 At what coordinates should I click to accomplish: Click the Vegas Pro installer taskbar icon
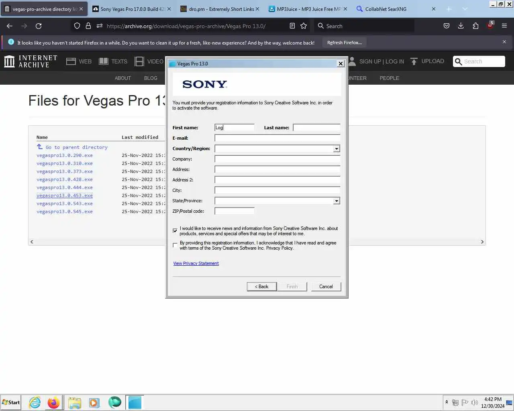[135, 402]
